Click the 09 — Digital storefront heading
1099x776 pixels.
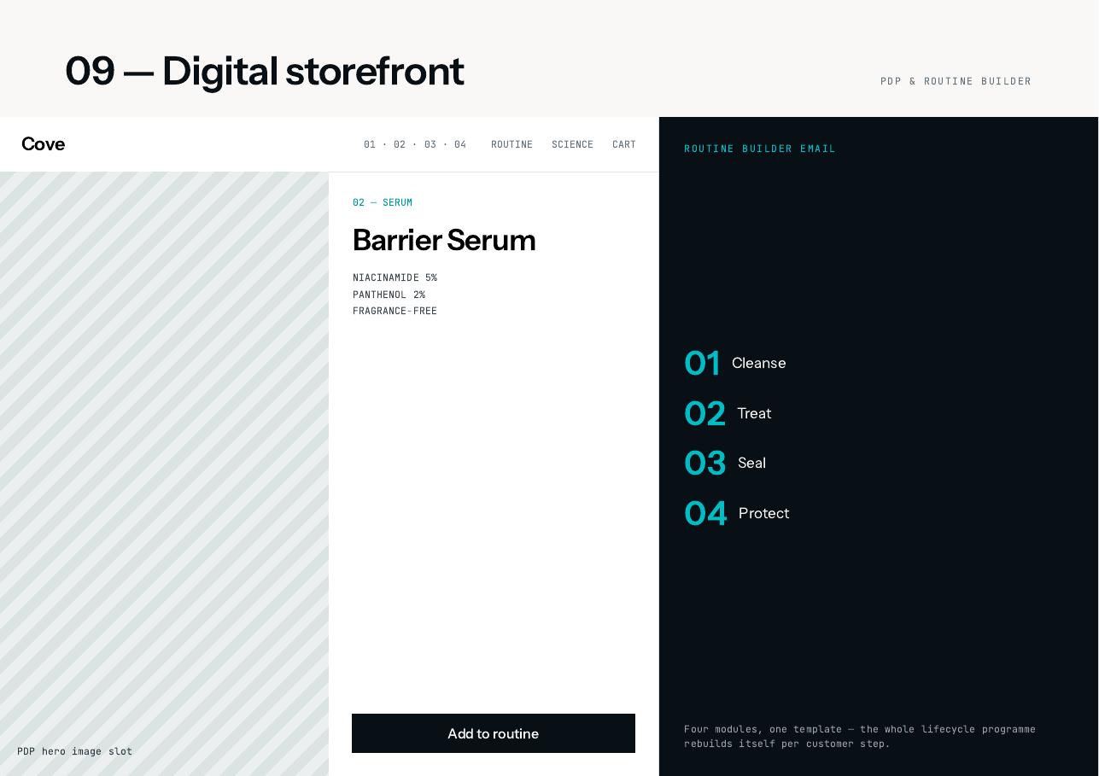click(265, 71)
